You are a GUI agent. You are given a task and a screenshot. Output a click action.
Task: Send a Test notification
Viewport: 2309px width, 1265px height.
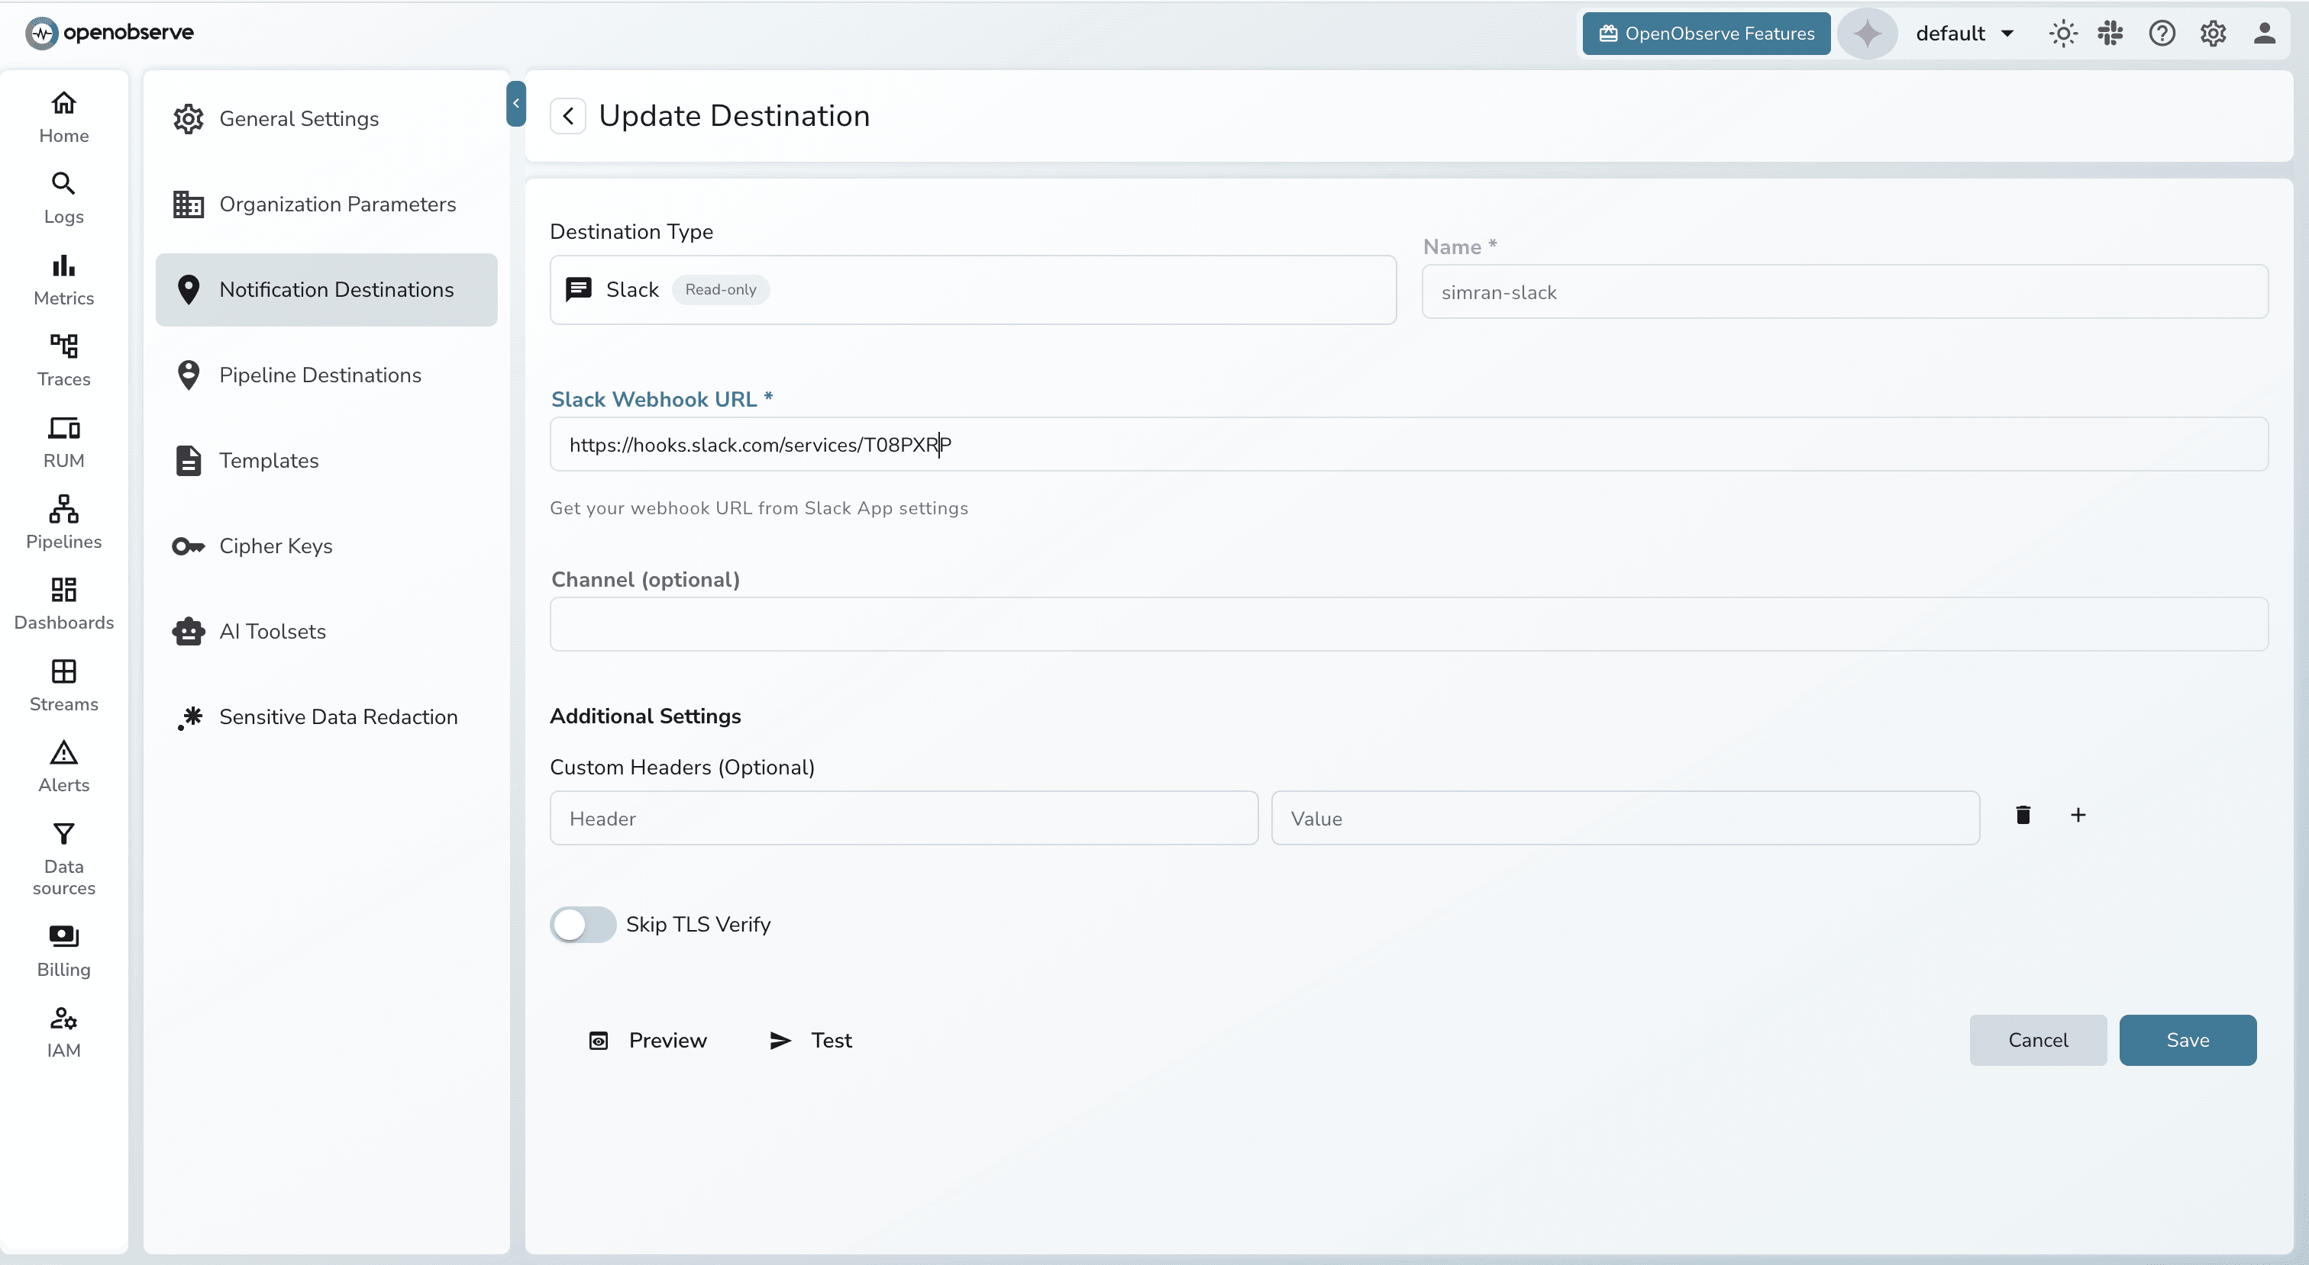[811, 1040]
